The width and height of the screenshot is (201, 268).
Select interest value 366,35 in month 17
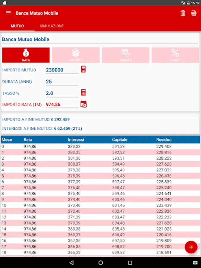(x=74, y=247)
